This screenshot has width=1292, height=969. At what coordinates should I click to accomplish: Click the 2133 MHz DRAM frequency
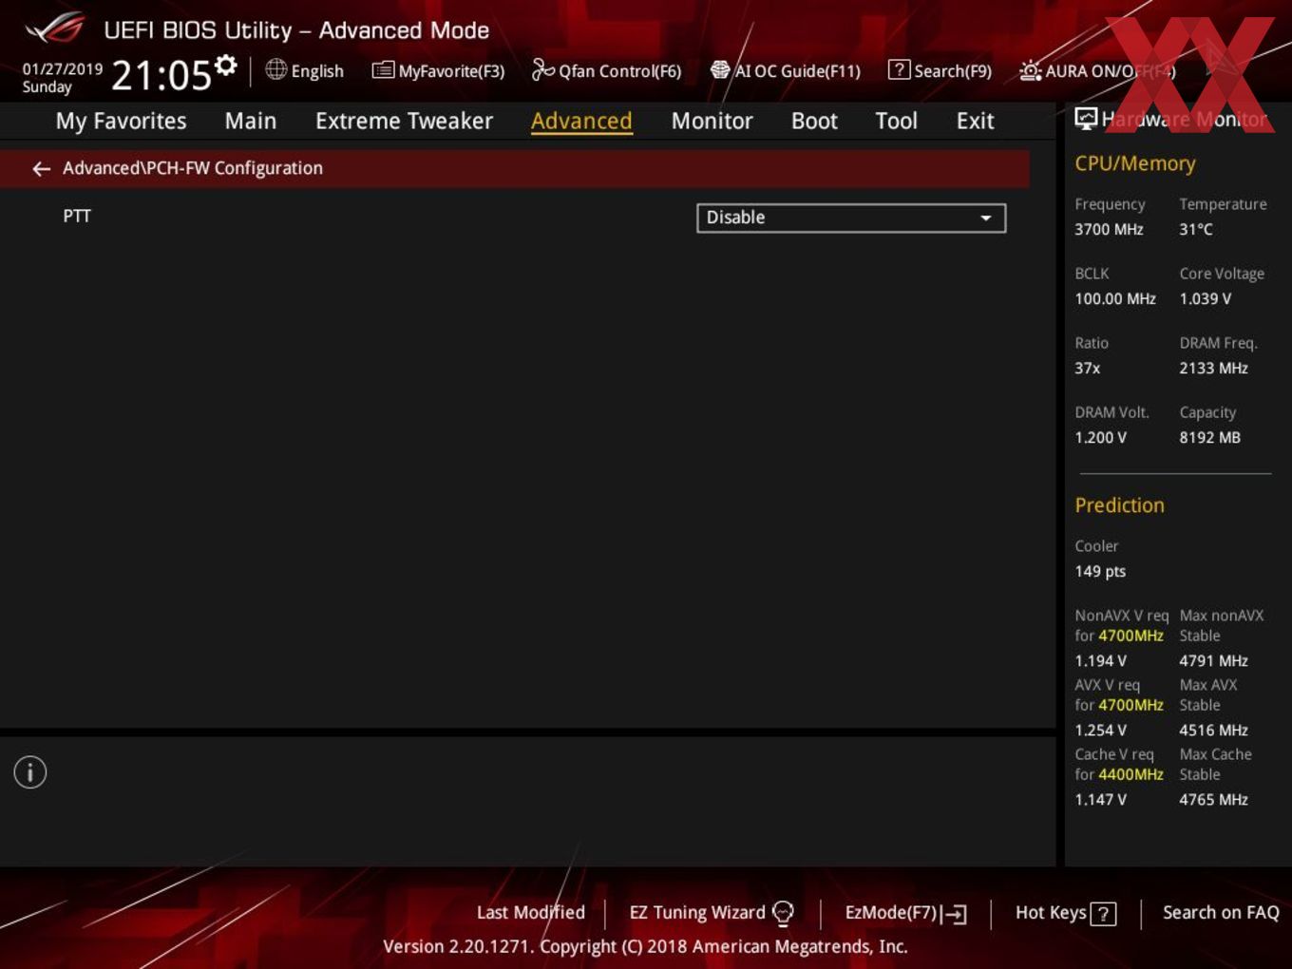1213,368
